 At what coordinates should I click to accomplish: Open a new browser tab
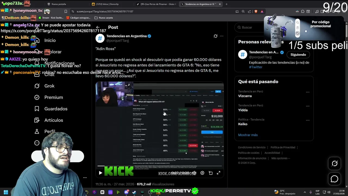tap(226, 4)
